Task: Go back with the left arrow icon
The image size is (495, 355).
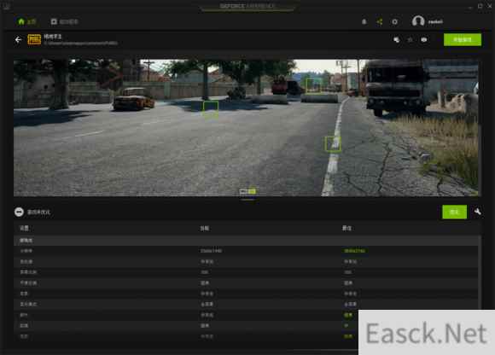Action: click(x=18, y=40)
